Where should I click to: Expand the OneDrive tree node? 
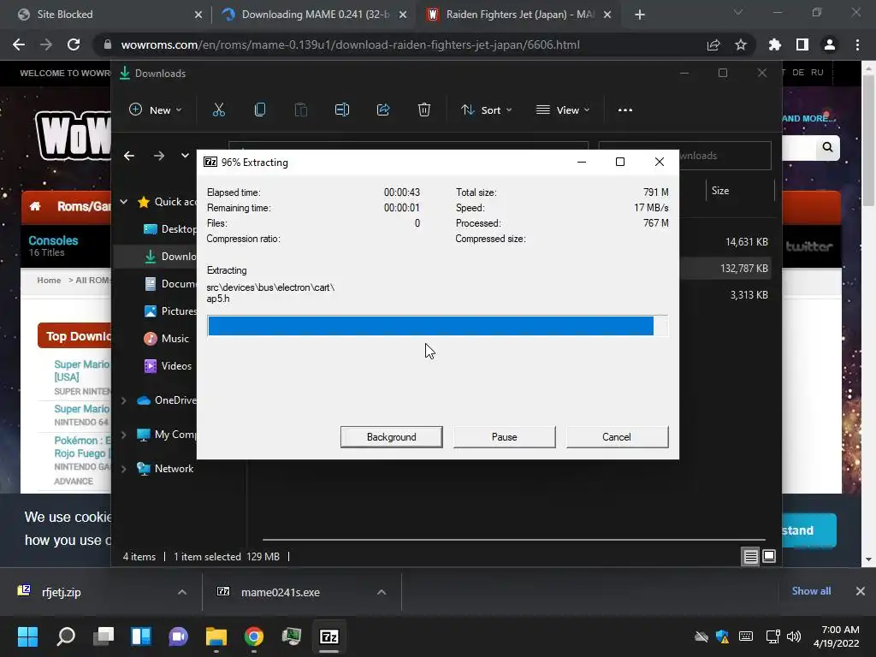[124, 400]
